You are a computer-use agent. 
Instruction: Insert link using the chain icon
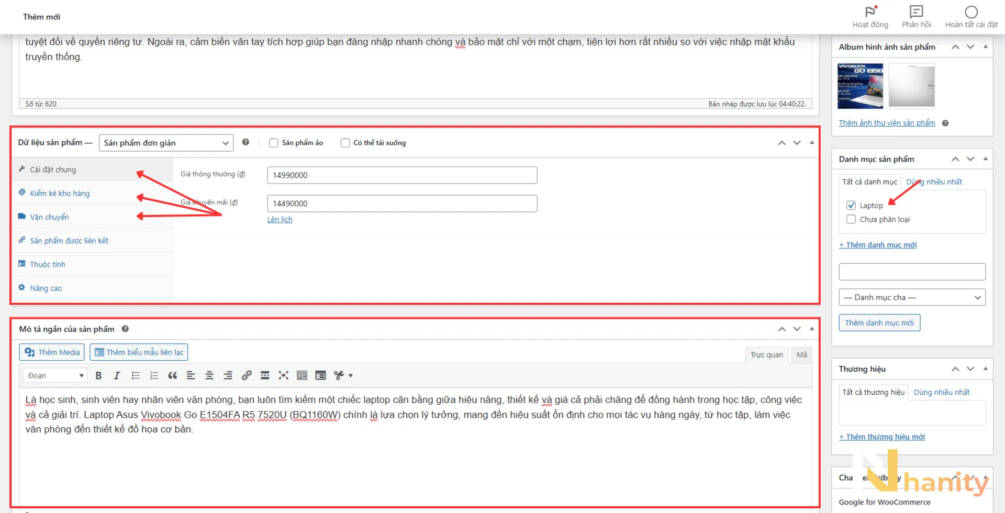coord(247,375)
